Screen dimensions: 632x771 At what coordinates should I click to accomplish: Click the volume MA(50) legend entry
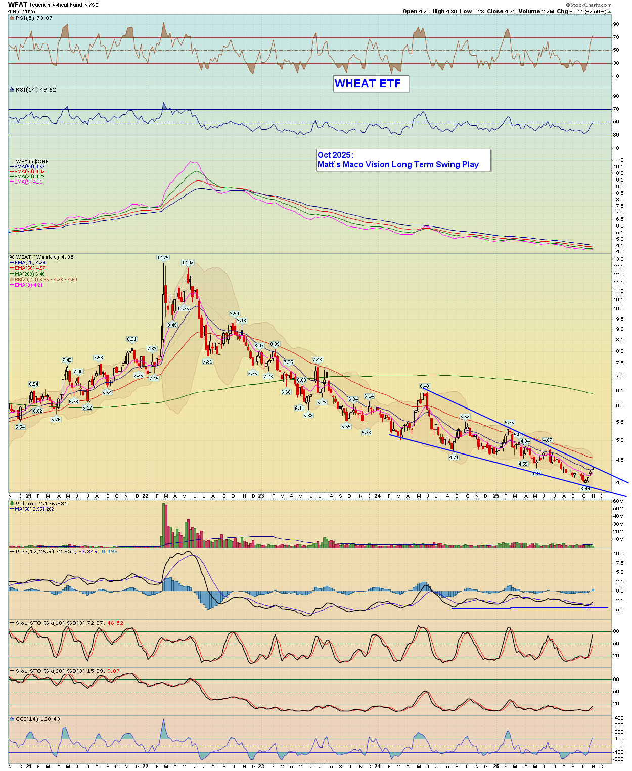pyautogui.click(x=33, y=509)
